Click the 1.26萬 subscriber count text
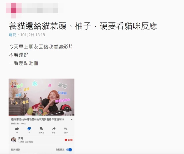 coord(25,142)
